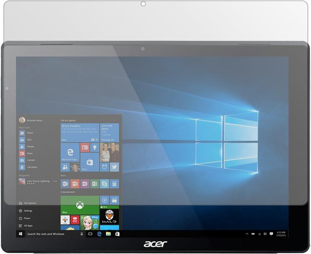
Task: Launch the Calculator tile in the Work group
Action: [x=114, y=184]
